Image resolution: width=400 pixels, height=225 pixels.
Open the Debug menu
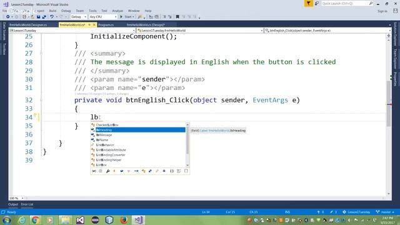coord(66,11)
